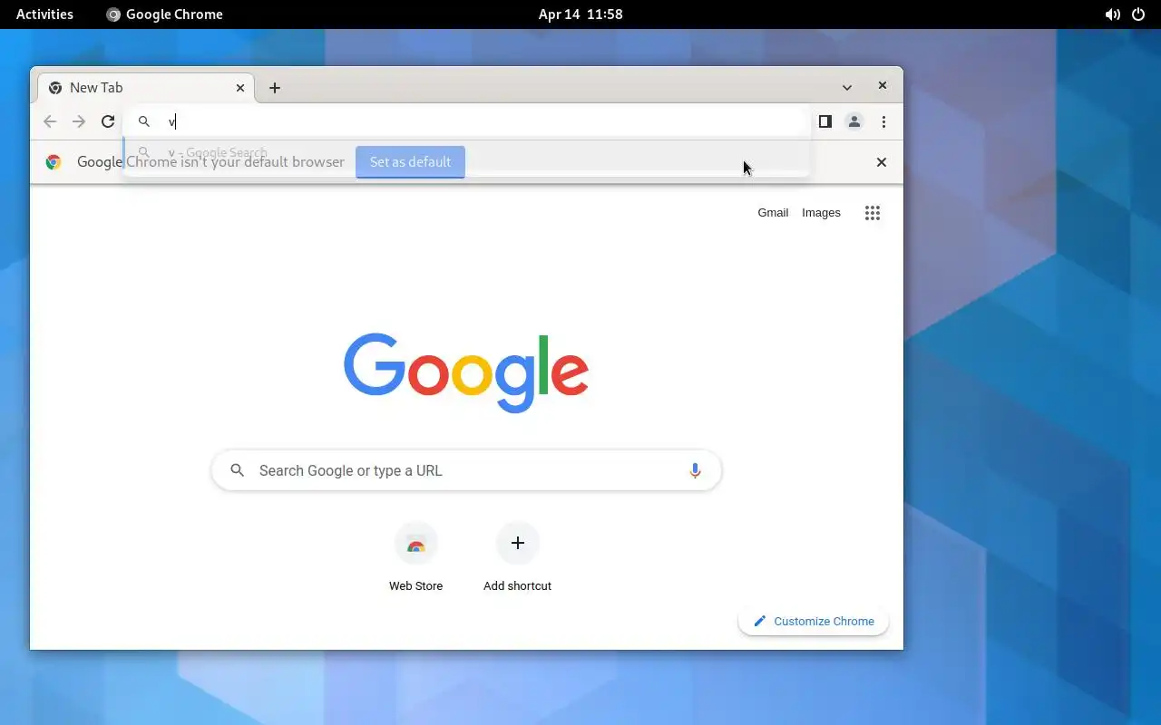Viewport: 1161px width, 725px height.
Task: Open the Google Chrome app menu in top bar
Action: tap(164, 14)
